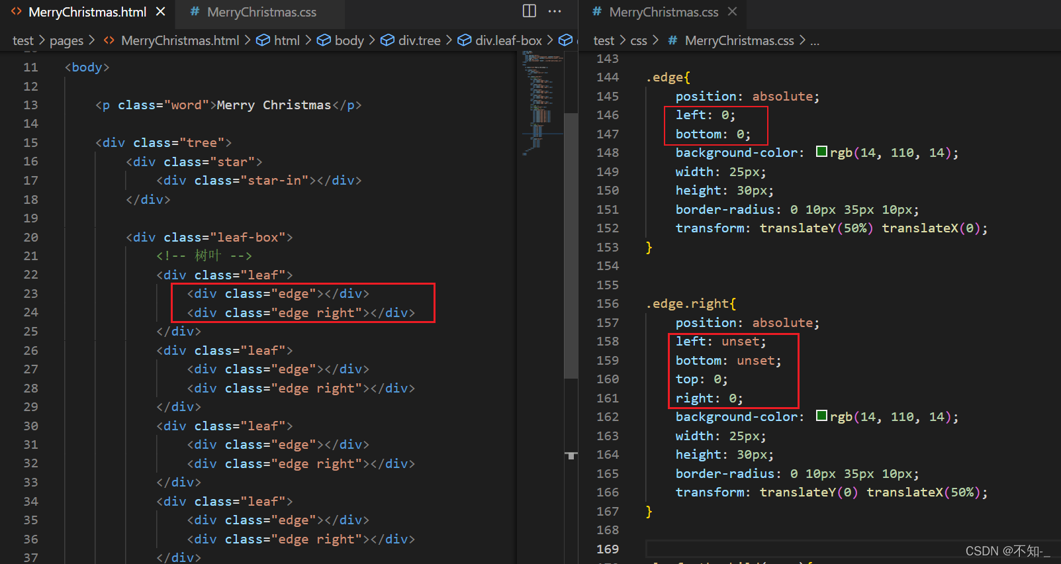
Task: Click the comment on line 21
Action: 204,256
